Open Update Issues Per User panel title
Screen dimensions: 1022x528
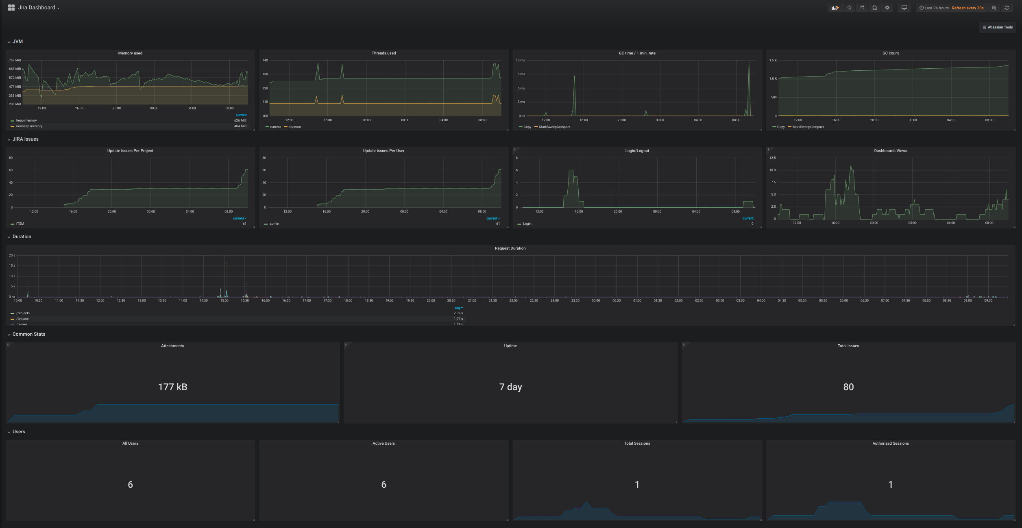tap(384, 151)
